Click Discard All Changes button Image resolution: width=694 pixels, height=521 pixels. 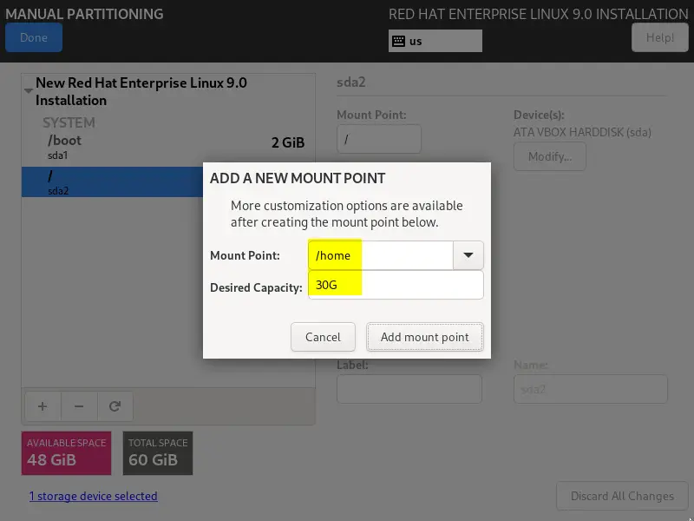622,496
